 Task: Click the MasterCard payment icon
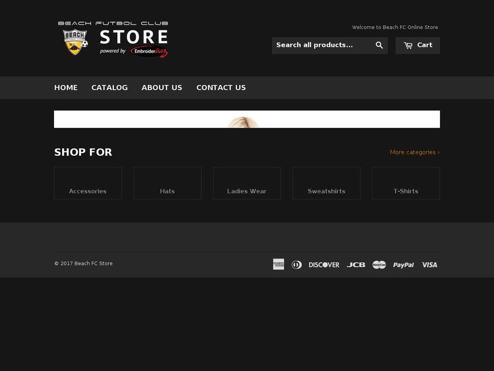click(x=379, y=265)
